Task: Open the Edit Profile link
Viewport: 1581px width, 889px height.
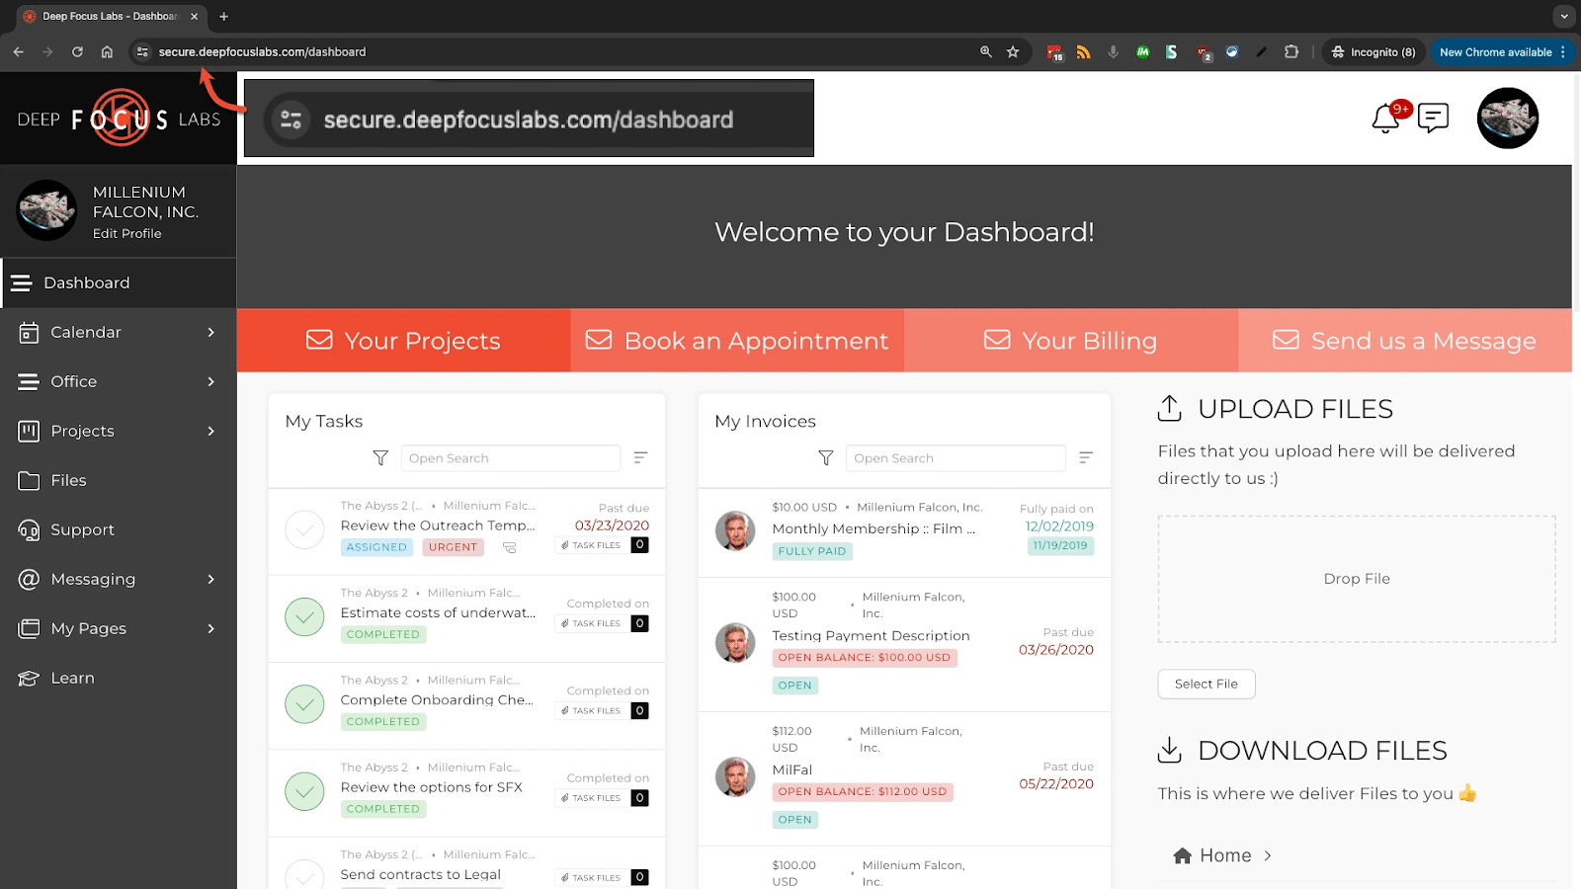Action: click(126, 233)
